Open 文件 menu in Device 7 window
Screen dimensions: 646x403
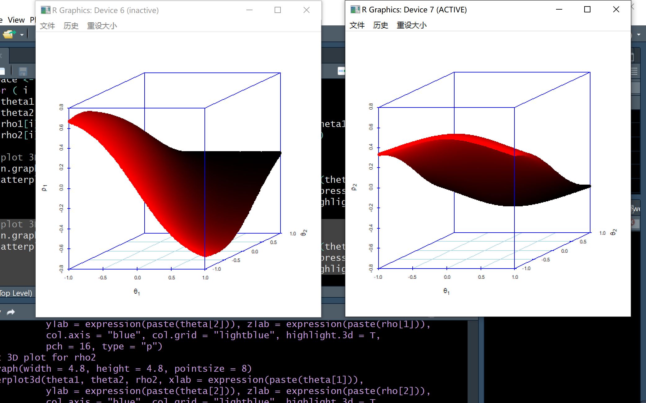(x=357, y=25)
